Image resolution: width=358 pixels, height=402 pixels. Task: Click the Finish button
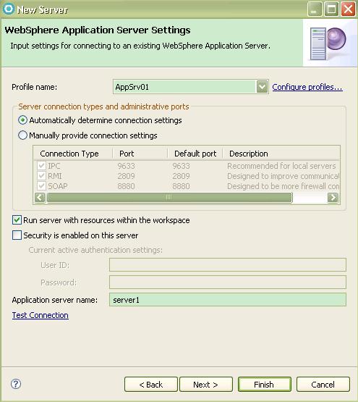coord(264,385)
